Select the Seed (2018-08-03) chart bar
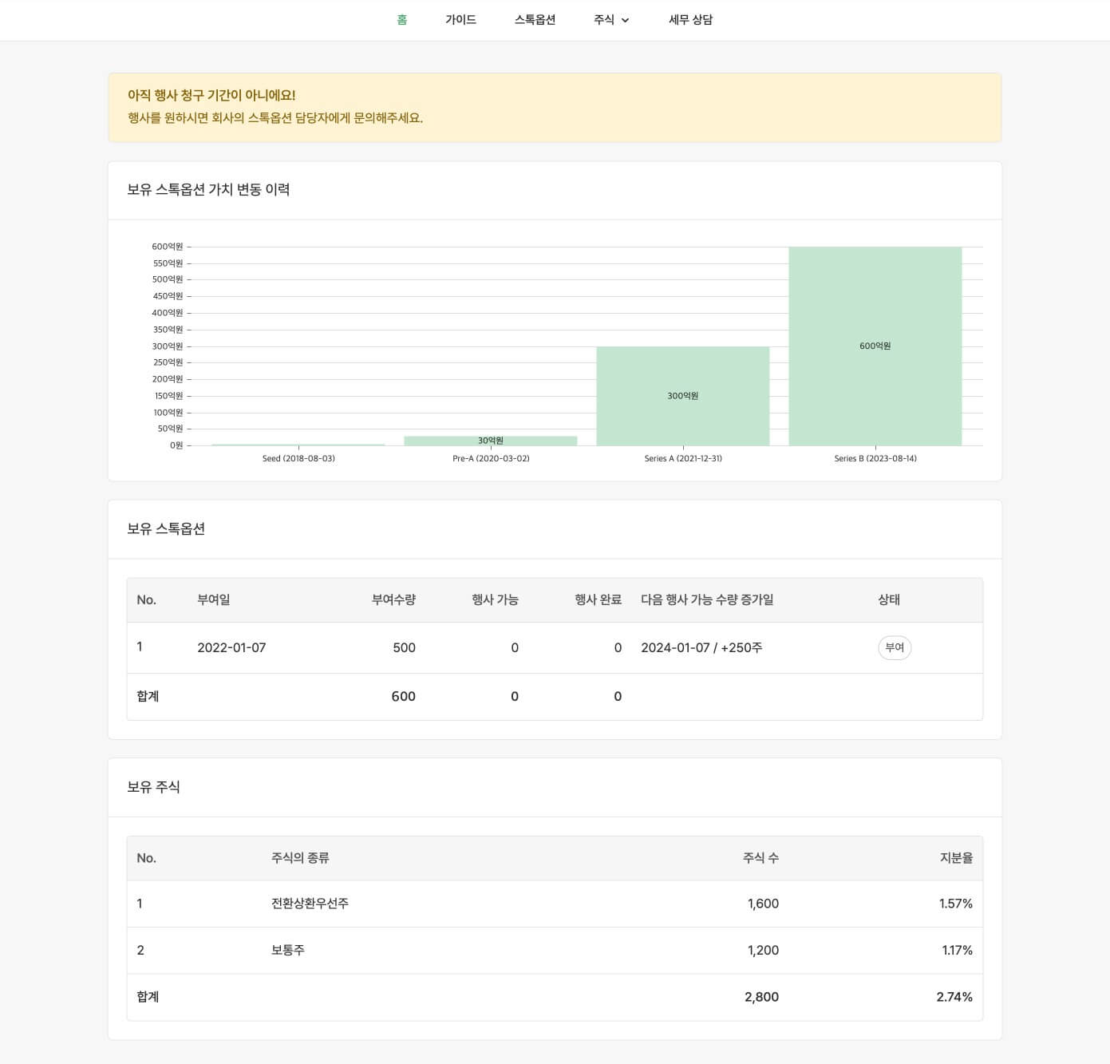Viewport: 1110px width, 1064px height. click(298, 445)
